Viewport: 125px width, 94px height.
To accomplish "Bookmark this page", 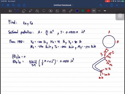I will coord(19,5).
